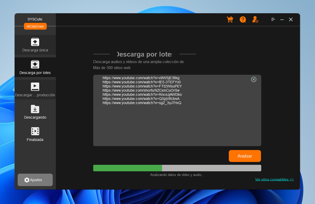Viewport: 315px width, 204px height.
Task: Show the Finalizada downloads
Action: [x=35, y=134]
